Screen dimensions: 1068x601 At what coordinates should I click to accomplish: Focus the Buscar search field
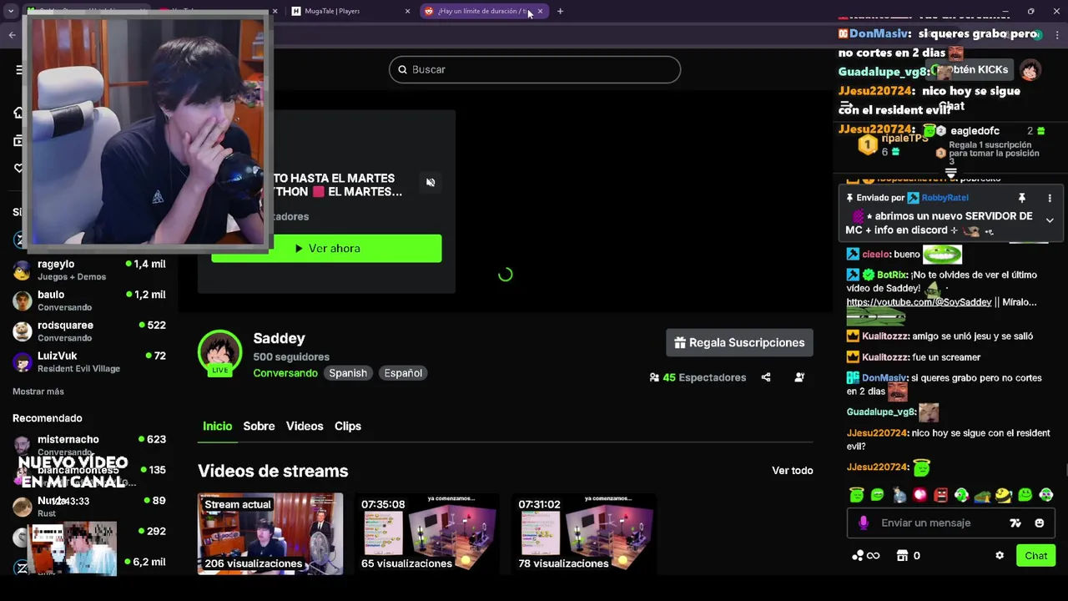pos(535,69)
